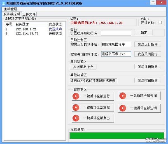Select the row with IP 122.114.49.72
This screenshot has width=168, height=144.
coord(35,33)
